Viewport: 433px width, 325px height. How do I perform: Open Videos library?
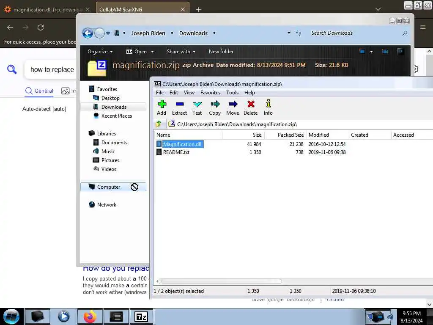109,169
